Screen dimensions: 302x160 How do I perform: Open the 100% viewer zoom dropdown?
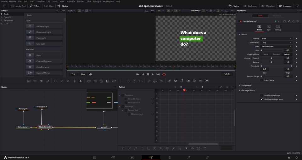[71, 11]
